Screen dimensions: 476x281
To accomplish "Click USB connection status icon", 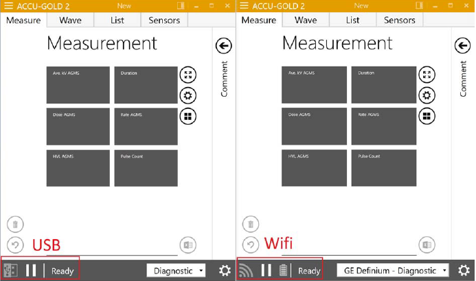I will (x=10, y=271).
